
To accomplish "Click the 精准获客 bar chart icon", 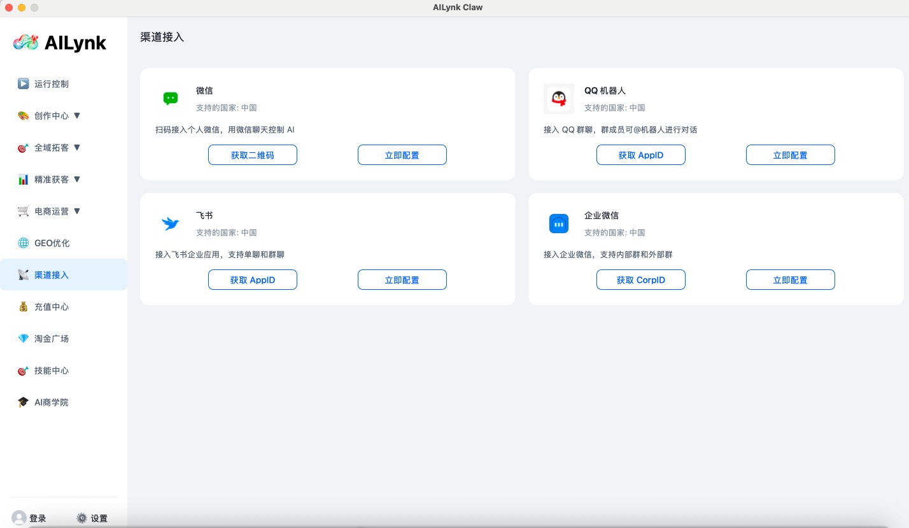I will click(23, 179).
